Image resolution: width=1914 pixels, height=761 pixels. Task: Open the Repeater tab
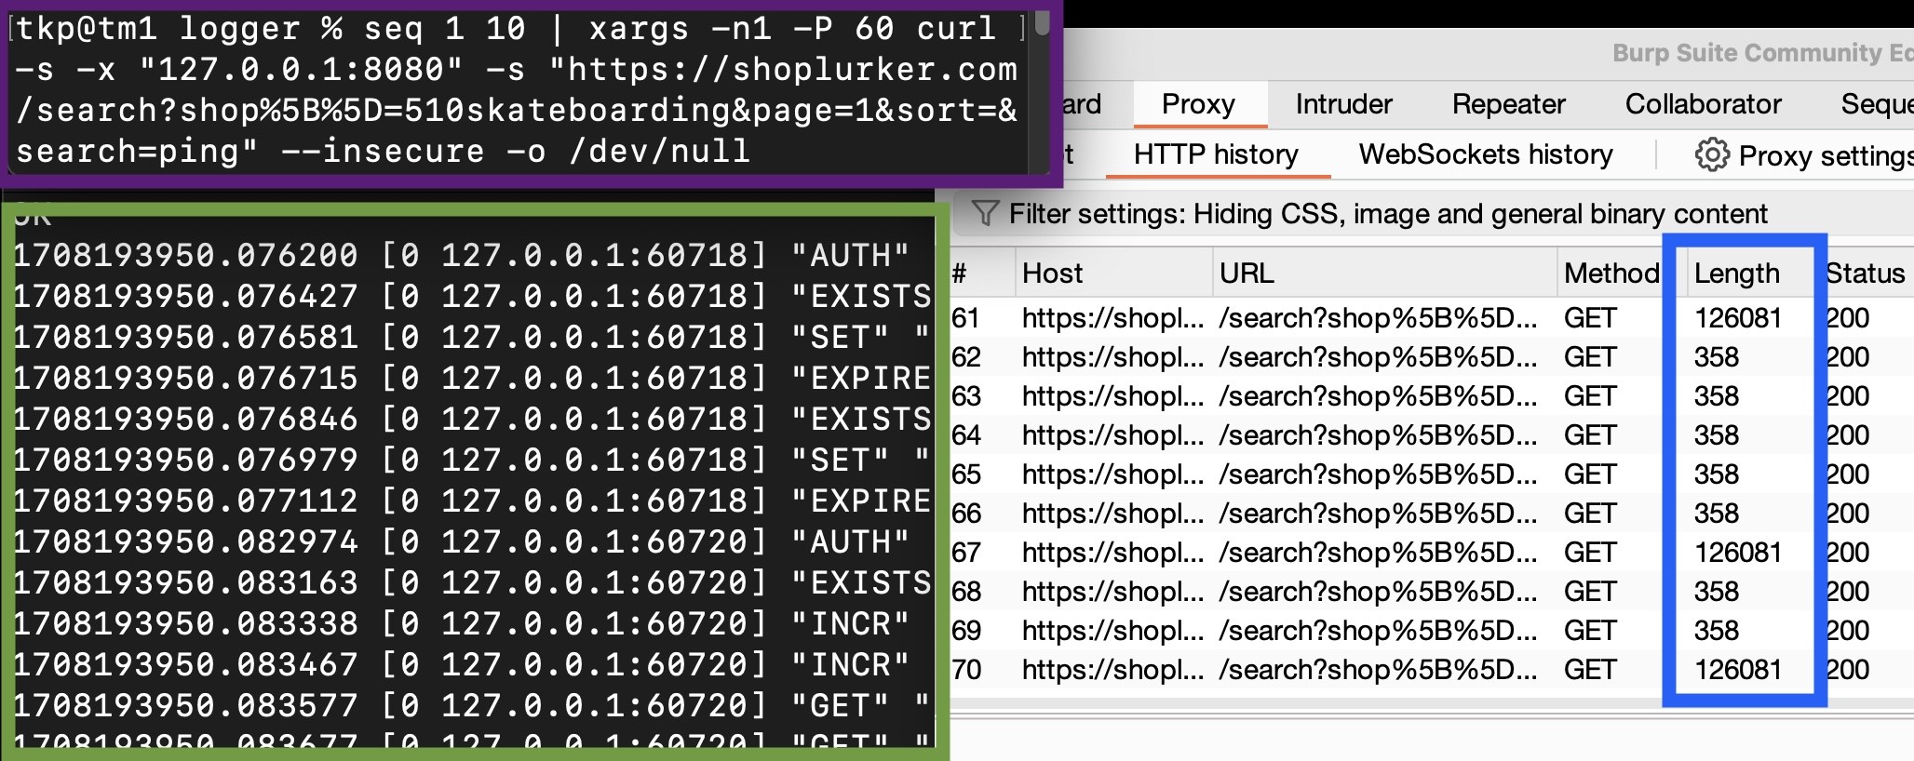pyautogui.click(x=1509, y=104)
